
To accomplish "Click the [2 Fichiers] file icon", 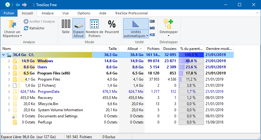I will click(15, 85).
